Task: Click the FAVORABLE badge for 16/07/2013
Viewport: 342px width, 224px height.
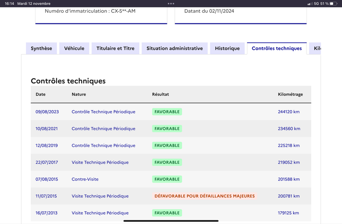Action: point(167,213)
